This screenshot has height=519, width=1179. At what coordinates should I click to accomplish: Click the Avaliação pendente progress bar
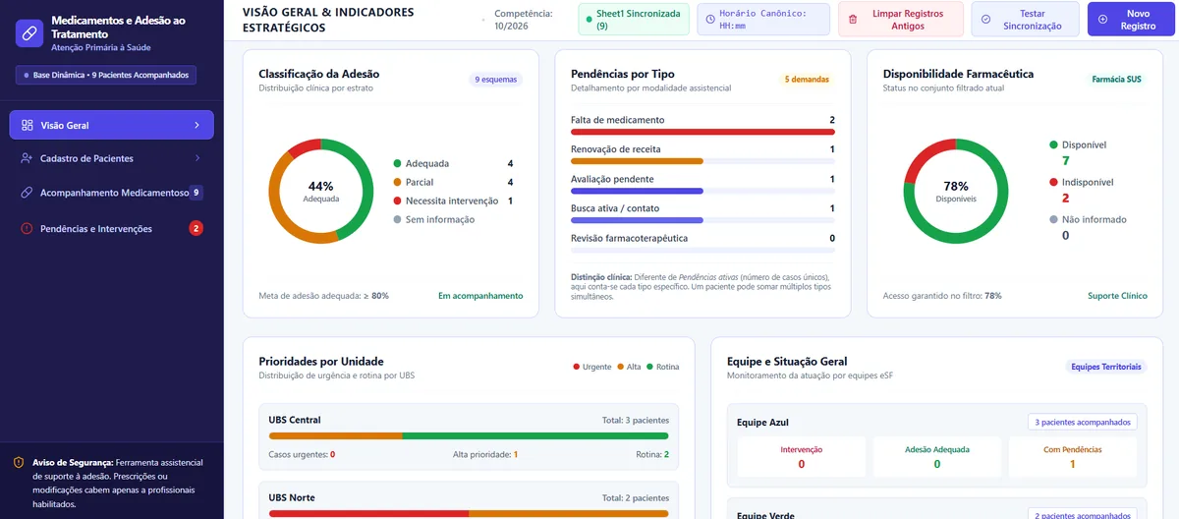tap(702, 191)
